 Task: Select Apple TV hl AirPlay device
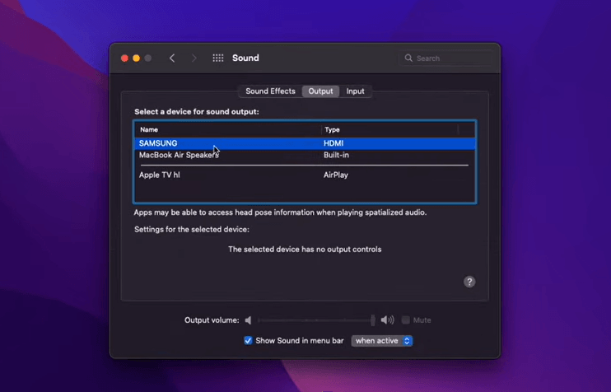[305, 175]
